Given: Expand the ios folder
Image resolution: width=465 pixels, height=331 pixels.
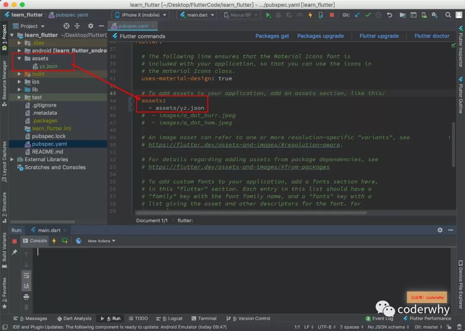Looking at the screenshot, I should [19, 82].
